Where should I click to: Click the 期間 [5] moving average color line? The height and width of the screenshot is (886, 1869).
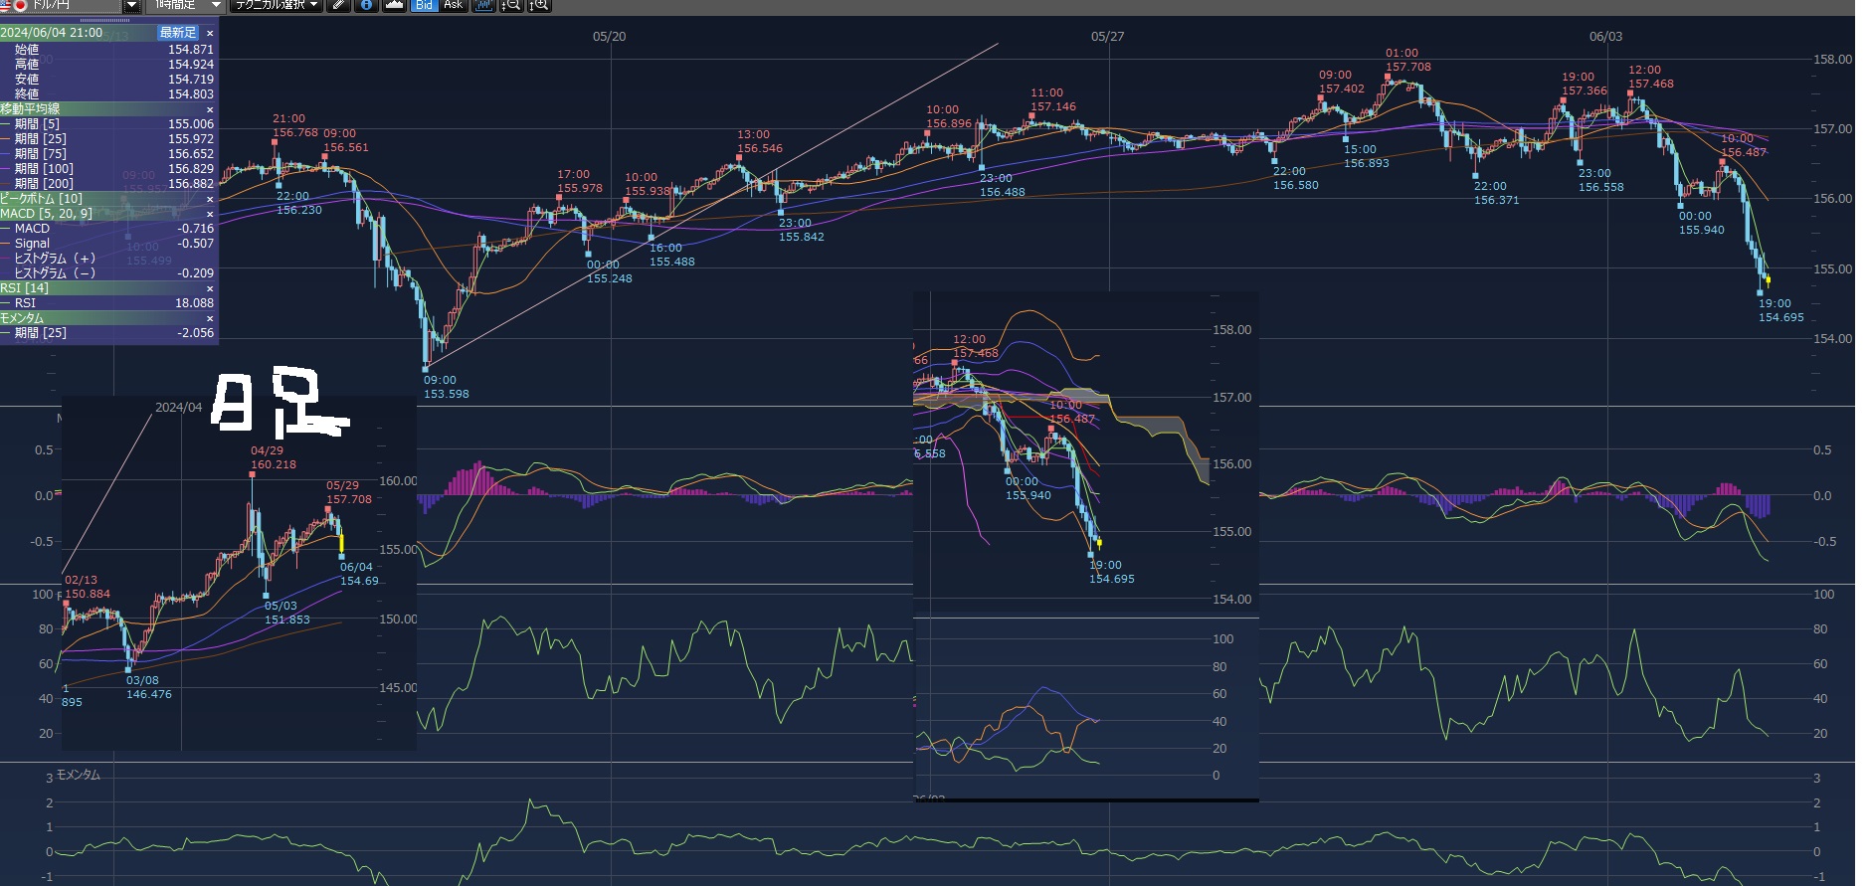[x=6, y=124]
